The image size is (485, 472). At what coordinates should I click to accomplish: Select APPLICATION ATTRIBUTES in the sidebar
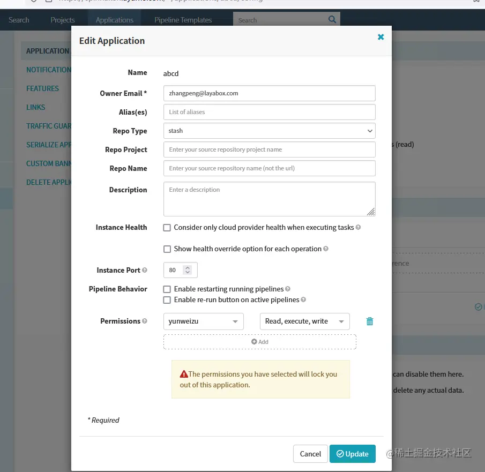[46, 51]
